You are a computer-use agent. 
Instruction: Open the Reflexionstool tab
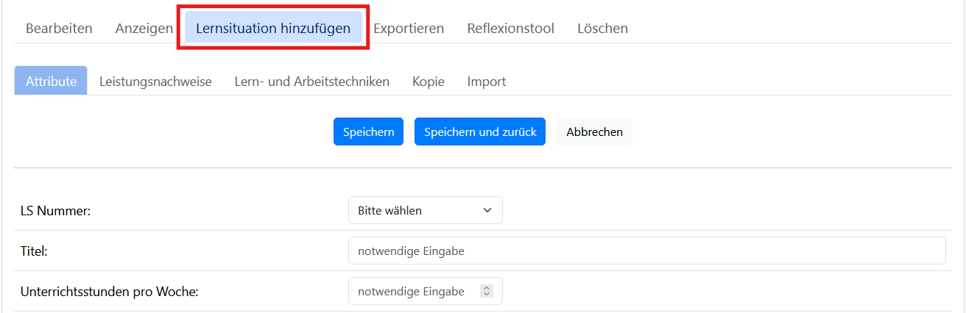pos(510,29)
